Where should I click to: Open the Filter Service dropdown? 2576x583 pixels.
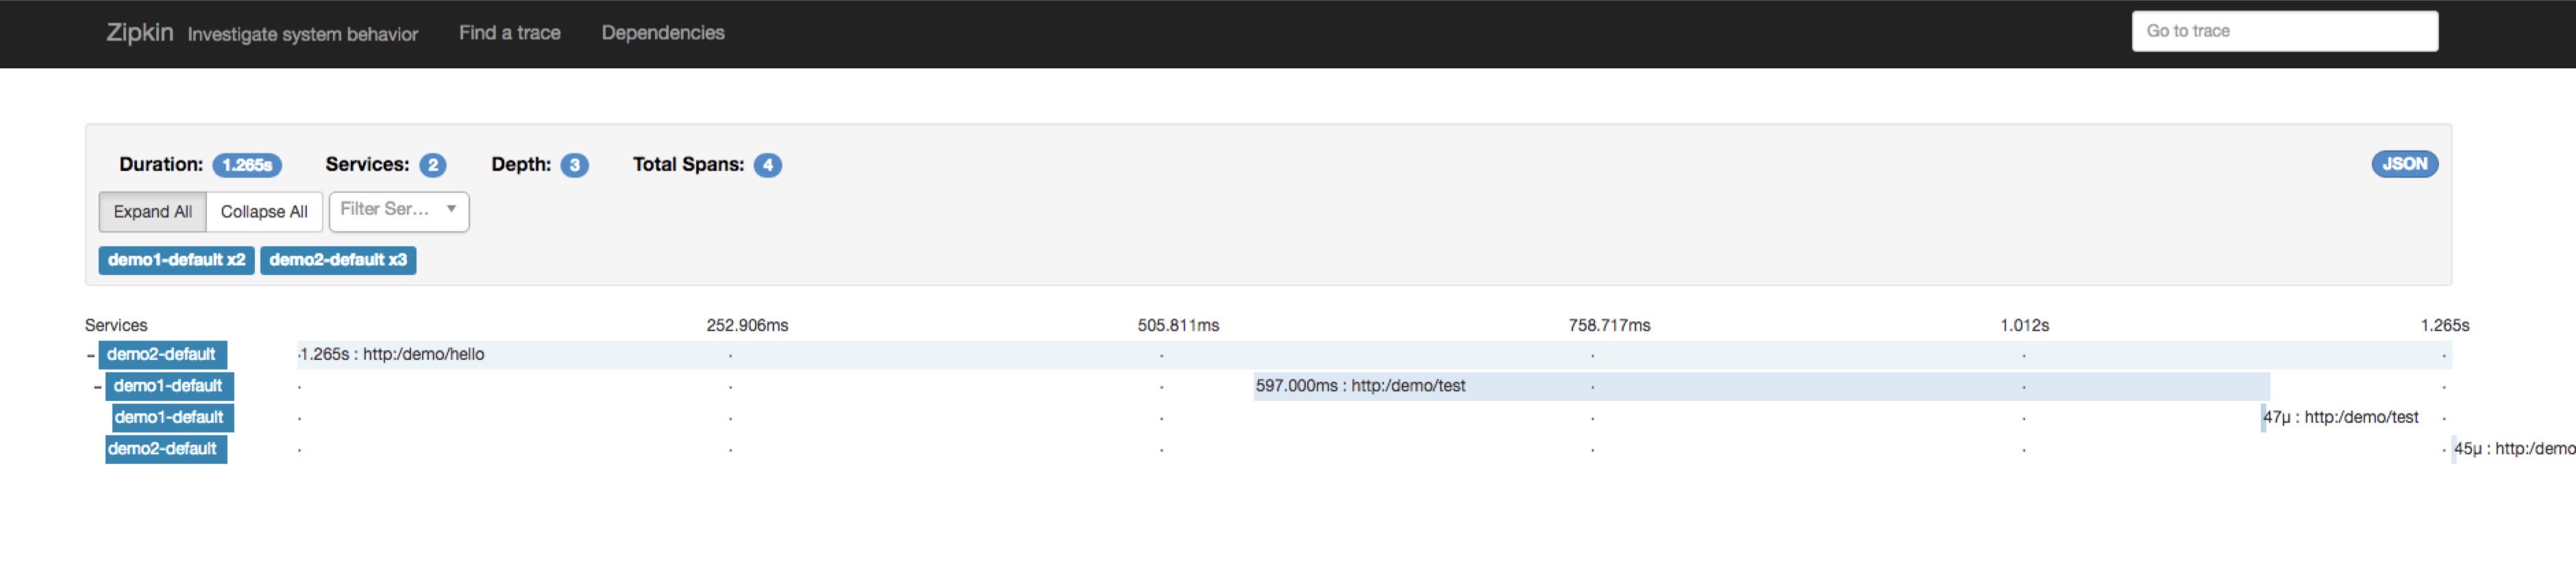[x=399, y=211]
